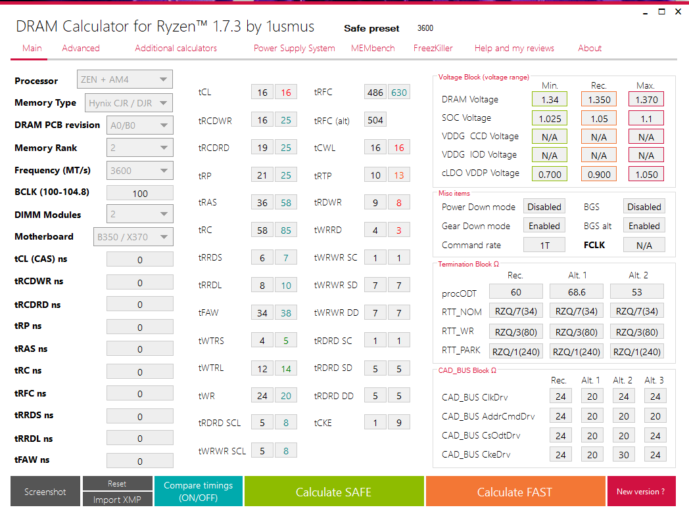This screenshot has height=518, width=689.
Task: Click the BGS Disabled value
Action: click(x=644, y=206)
